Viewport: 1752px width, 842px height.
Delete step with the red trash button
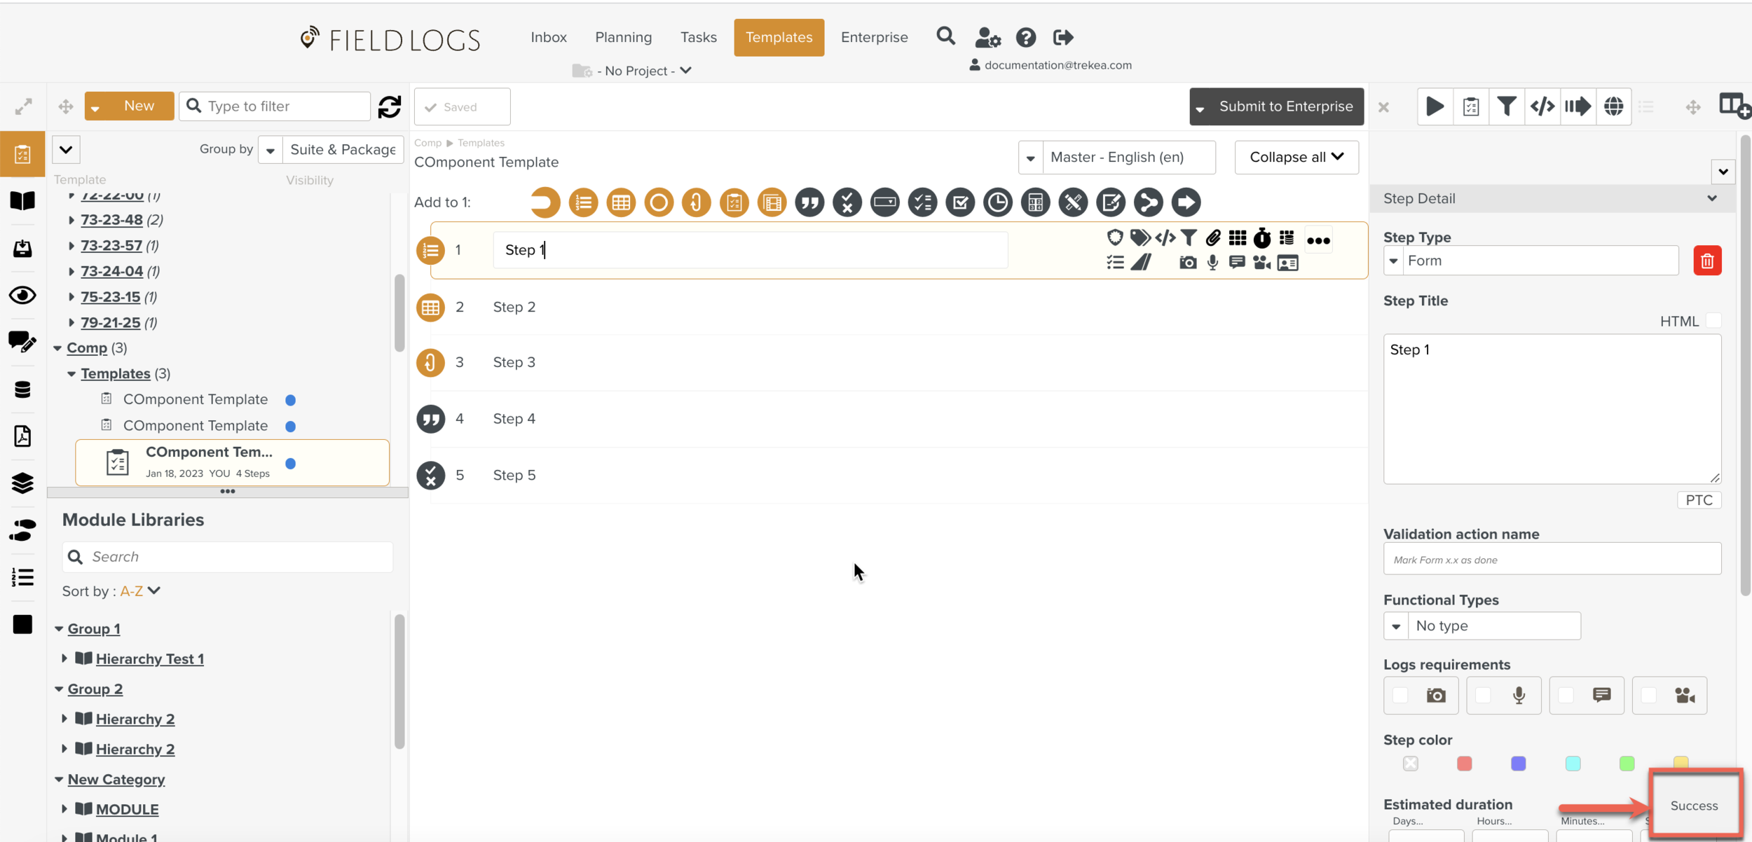click(1707, 261)
